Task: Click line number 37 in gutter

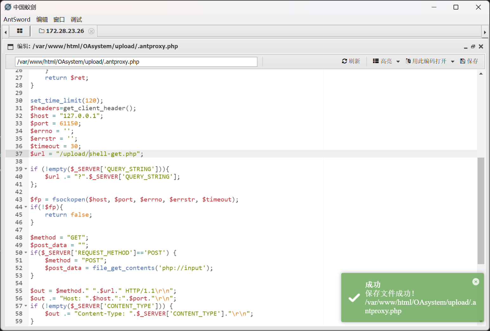Action: (19, 154)
